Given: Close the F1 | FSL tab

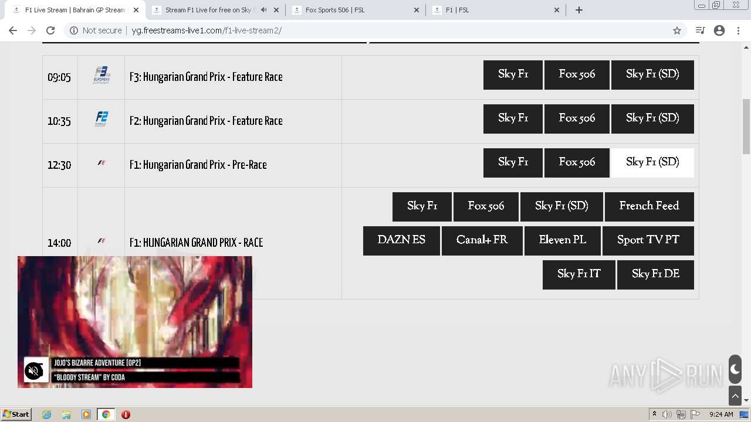Looking at the screenshot, I should pos(557,10).
